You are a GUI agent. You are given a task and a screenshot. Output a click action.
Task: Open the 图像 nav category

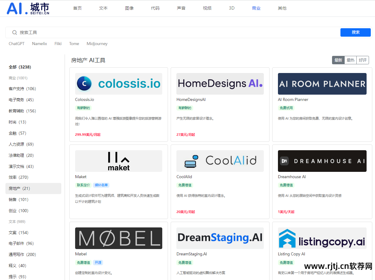129,8
